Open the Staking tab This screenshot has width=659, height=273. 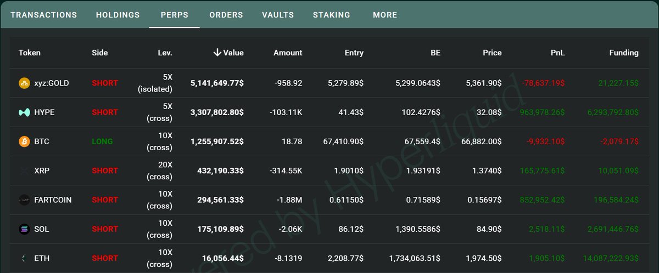tap(331, 15)
